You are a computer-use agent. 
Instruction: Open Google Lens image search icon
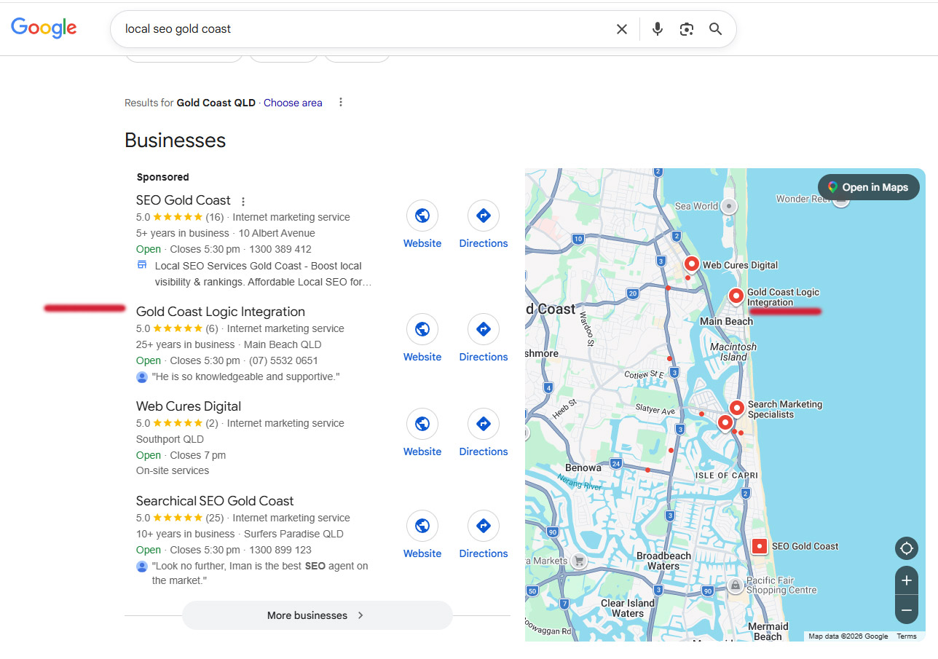[x=687, y=29]
